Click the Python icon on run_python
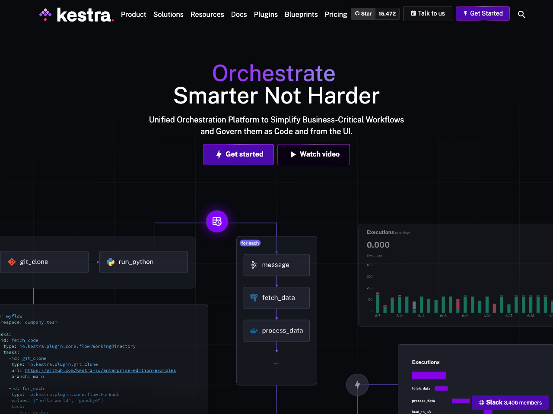This screenshot has width=553, height=414. tap(111, 262)
